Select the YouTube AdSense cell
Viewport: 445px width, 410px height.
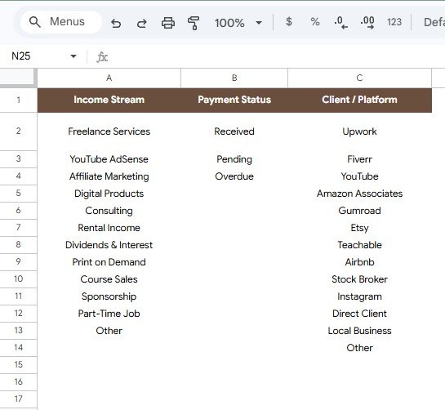(x=109, y=159)
